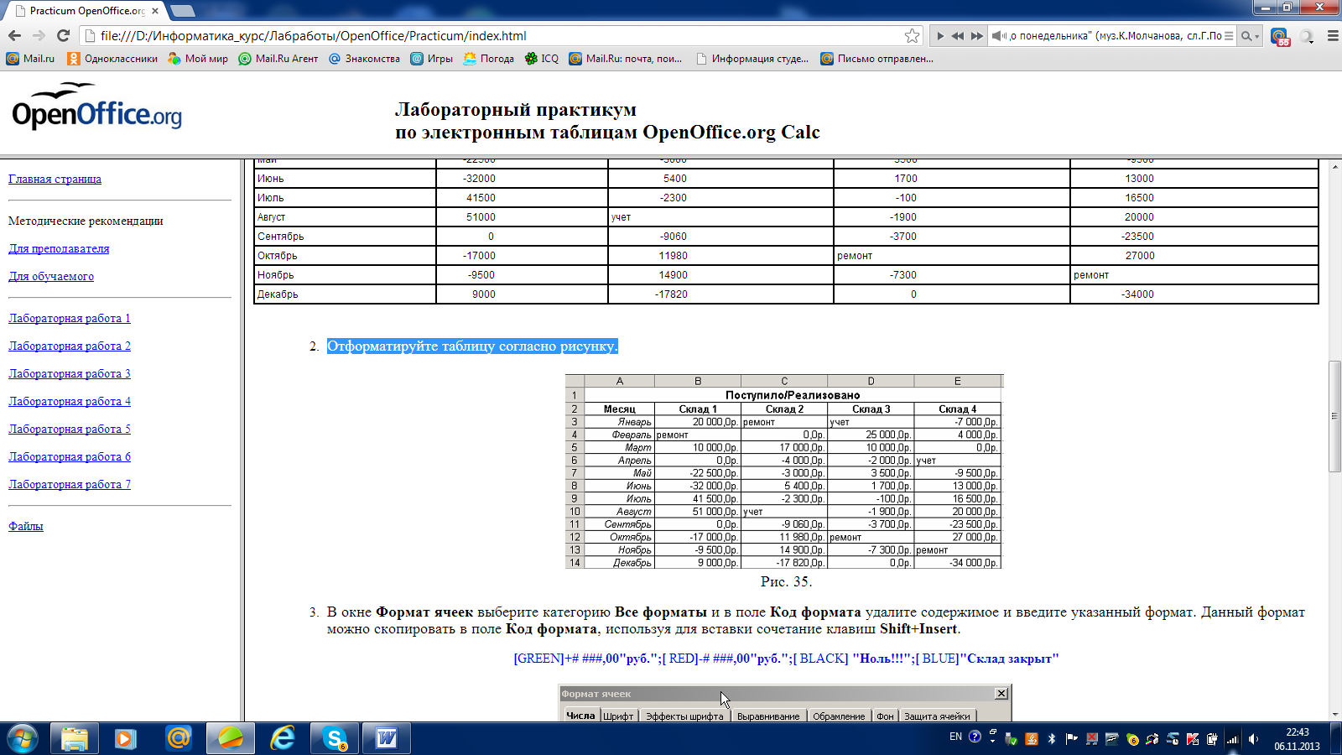
Task: Open Microsoft Word from taskbar
Action: 387,738
